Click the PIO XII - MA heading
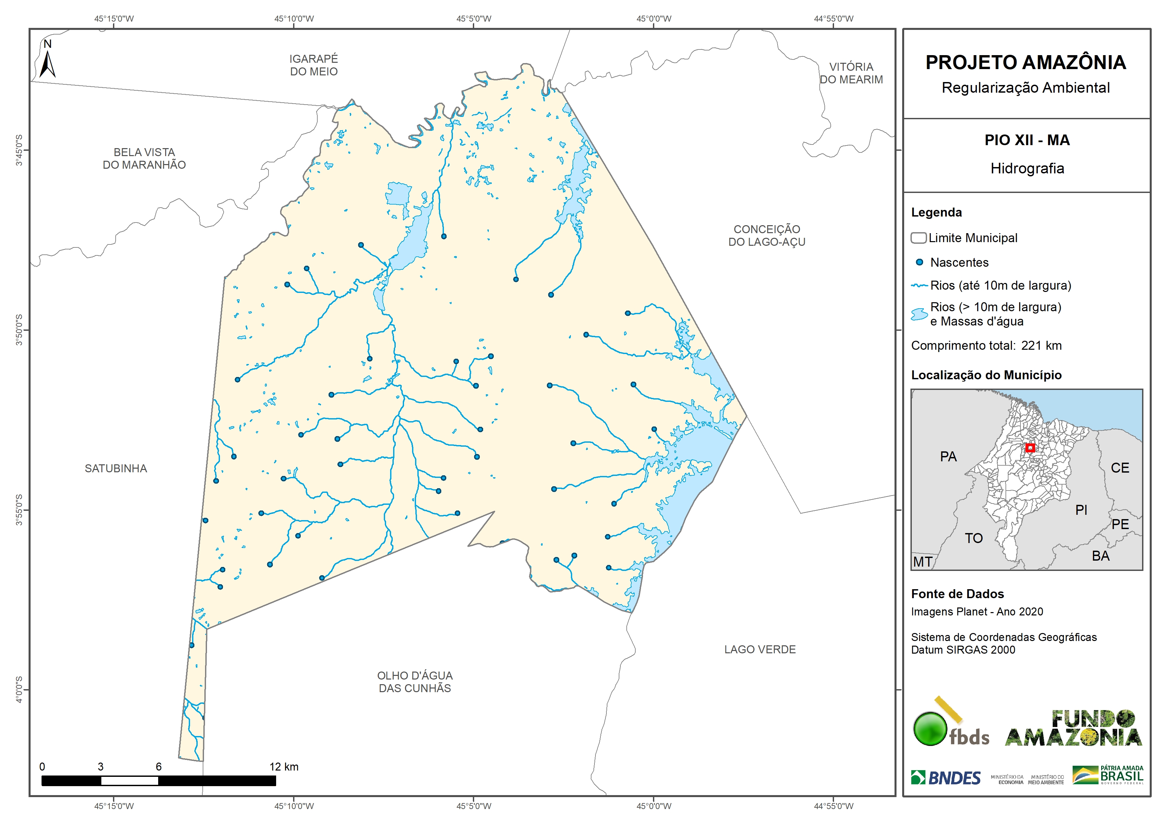 coord(1027,140)
